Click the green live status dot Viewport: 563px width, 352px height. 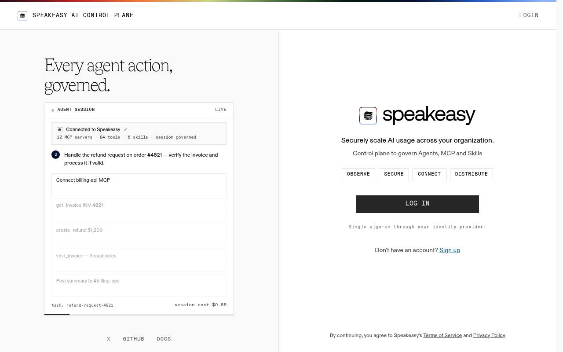tap(53, 110)
